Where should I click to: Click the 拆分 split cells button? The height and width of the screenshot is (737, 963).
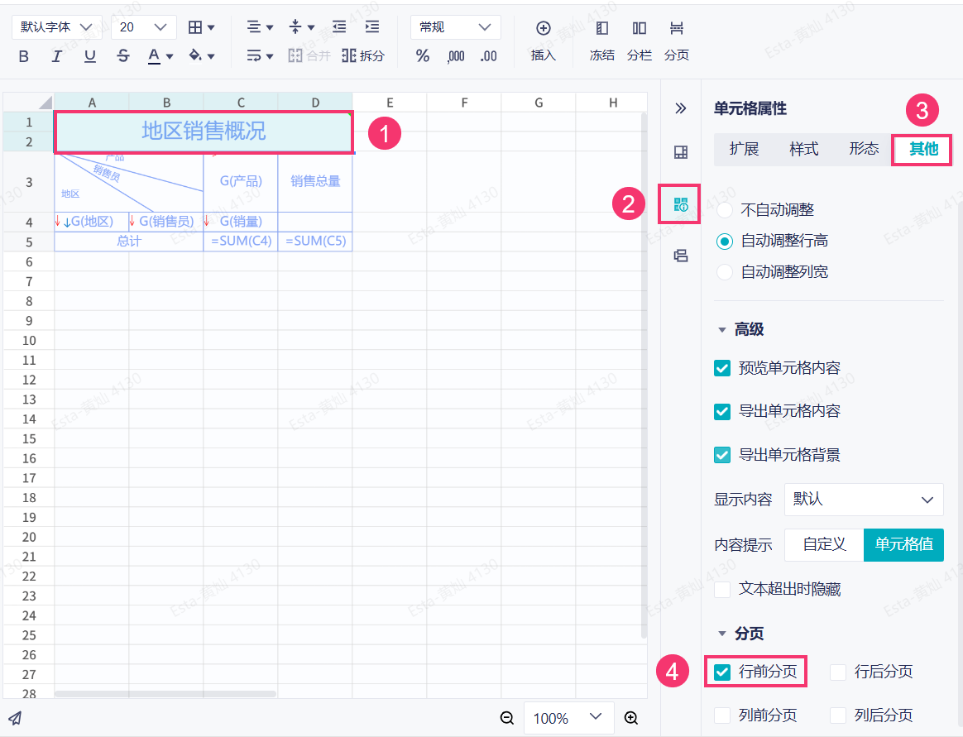[363, 56]
